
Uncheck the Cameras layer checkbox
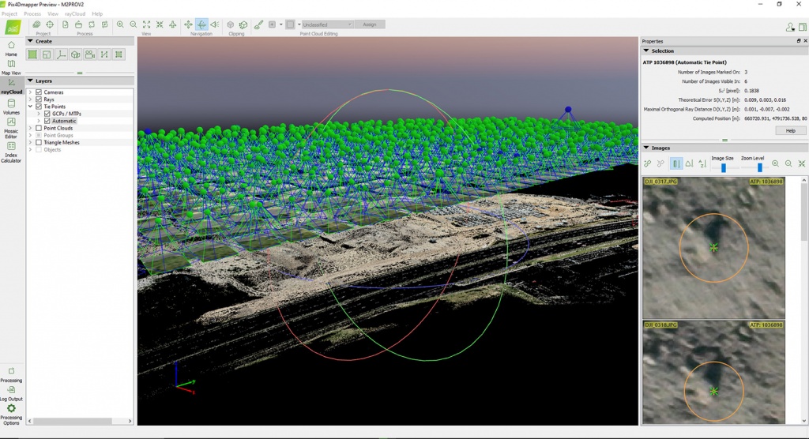(39, 92)
